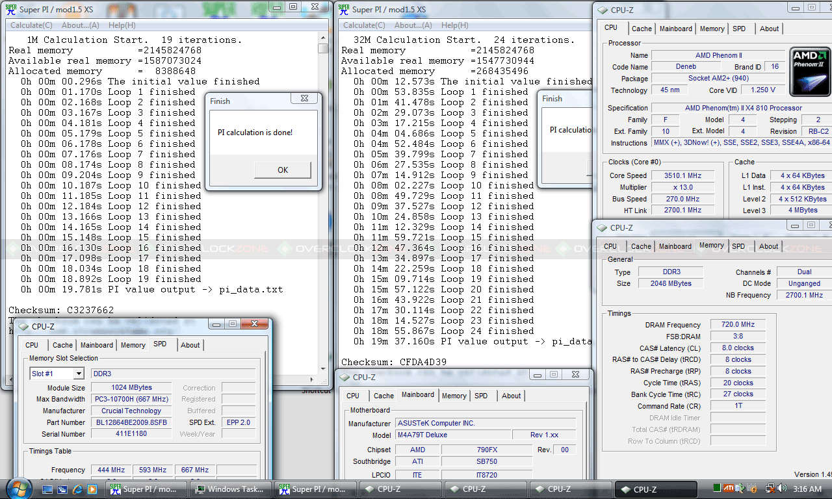Screen dimensions: 832x499
Task: Switch to Mainboard tab in top CPU-Z window
Action: 676,29
